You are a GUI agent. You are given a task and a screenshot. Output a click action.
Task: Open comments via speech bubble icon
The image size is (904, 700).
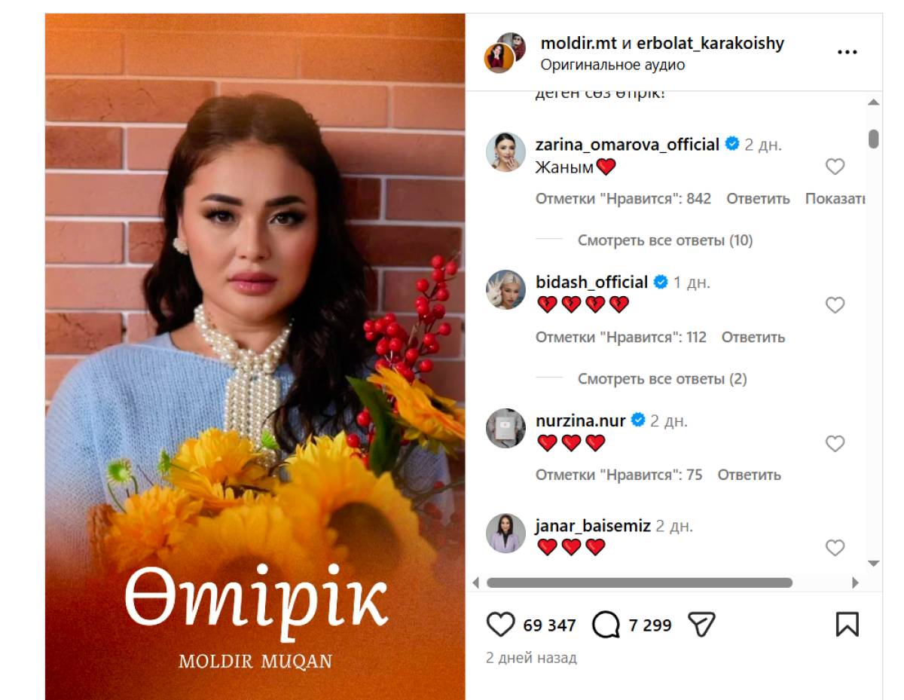pyautogui.click(x=606, y=625)
